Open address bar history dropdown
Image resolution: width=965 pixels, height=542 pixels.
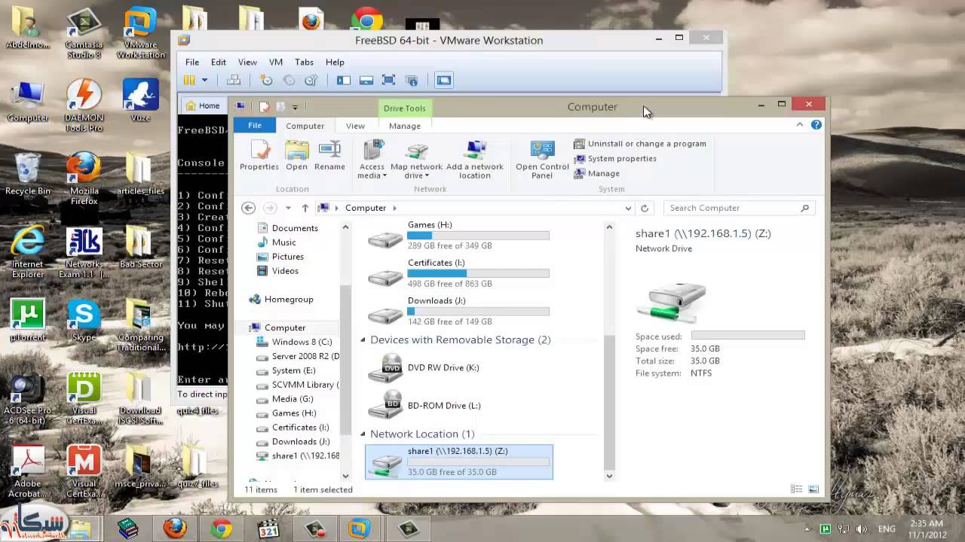click(x=628, y=209)
